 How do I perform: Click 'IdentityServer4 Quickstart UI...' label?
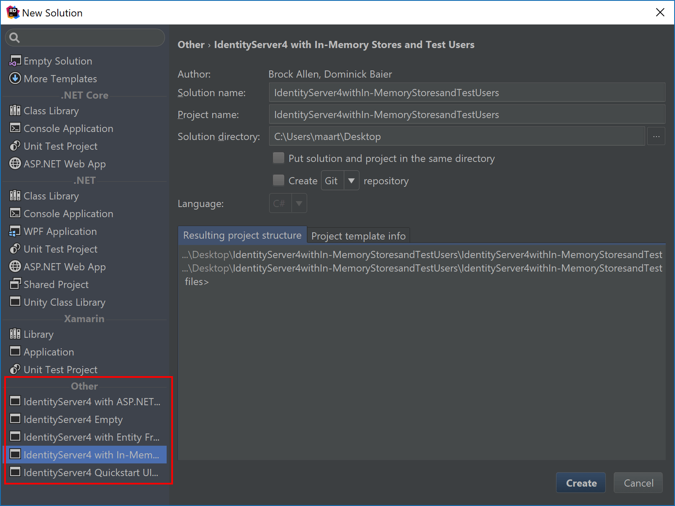[91, 473]
